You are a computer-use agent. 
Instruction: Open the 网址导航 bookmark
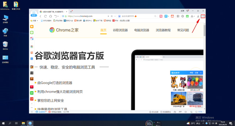[x=58, y=20]
